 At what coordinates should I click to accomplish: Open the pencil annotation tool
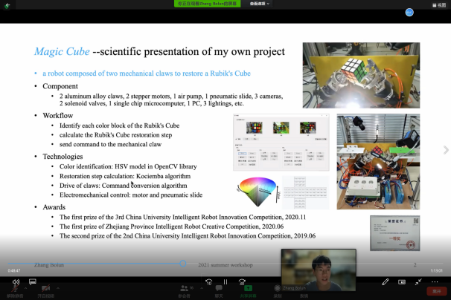[386, 282]
